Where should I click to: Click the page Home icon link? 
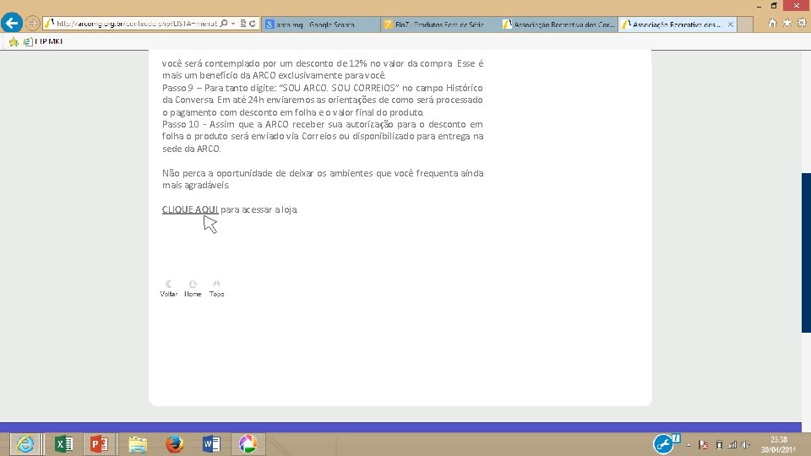(193, 288)
